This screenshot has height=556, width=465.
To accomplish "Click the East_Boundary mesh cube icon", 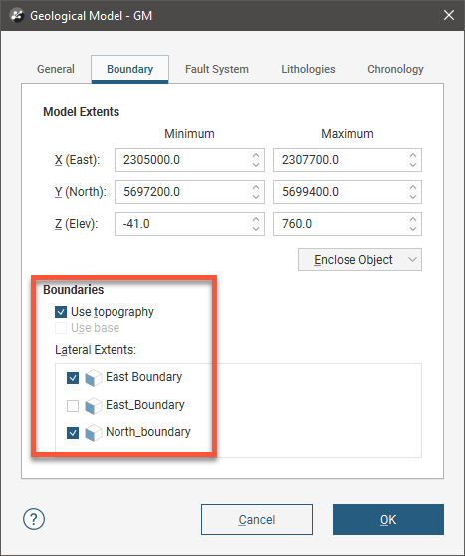I will click(x=94, y=406).
